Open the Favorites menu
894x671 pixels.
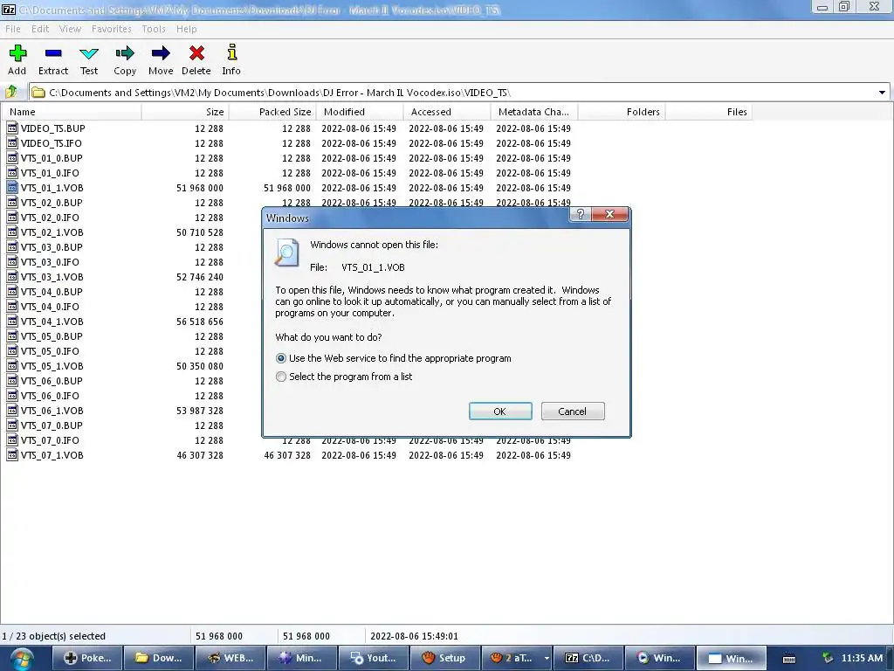point(112,29)
